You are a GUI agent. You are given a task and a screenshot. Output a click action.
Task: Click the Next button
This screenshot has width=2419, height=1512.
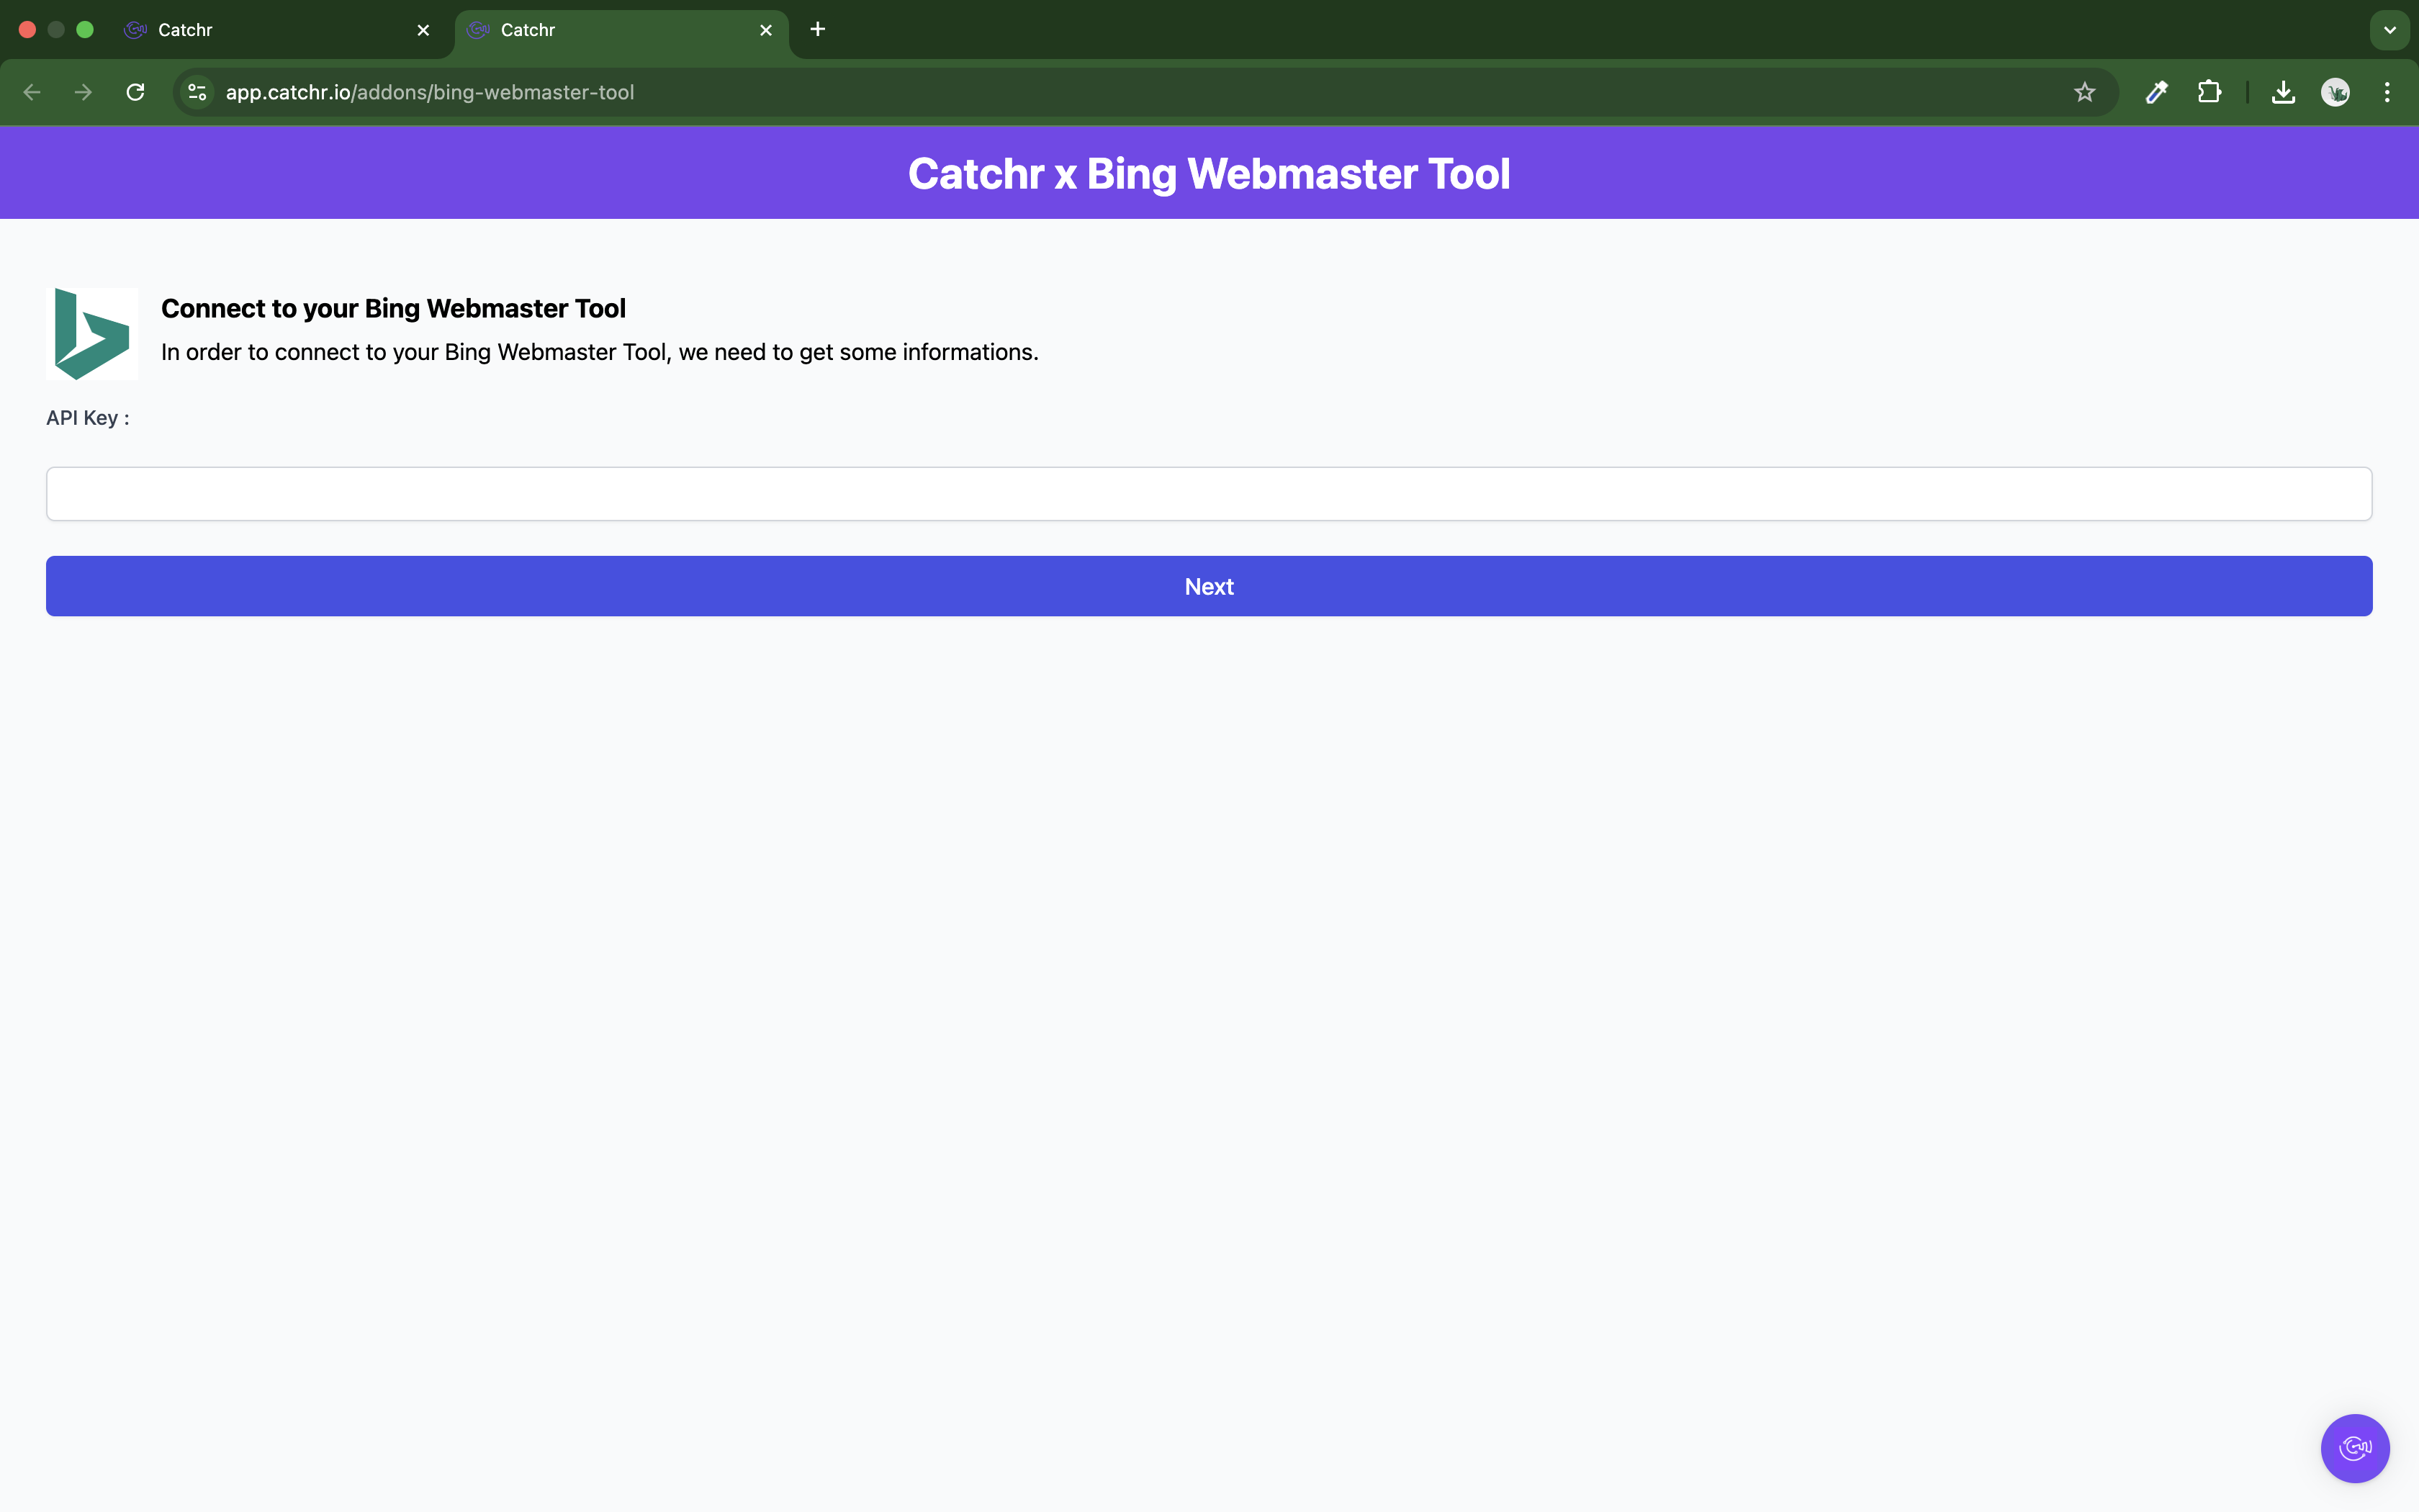(1209, 586)
